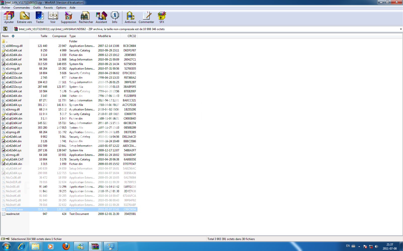Open the Fichier menu

(6, 8)
